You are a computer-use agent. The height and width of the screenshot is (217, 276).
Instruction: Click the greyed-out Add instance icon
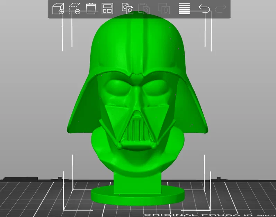coord(164,8)
